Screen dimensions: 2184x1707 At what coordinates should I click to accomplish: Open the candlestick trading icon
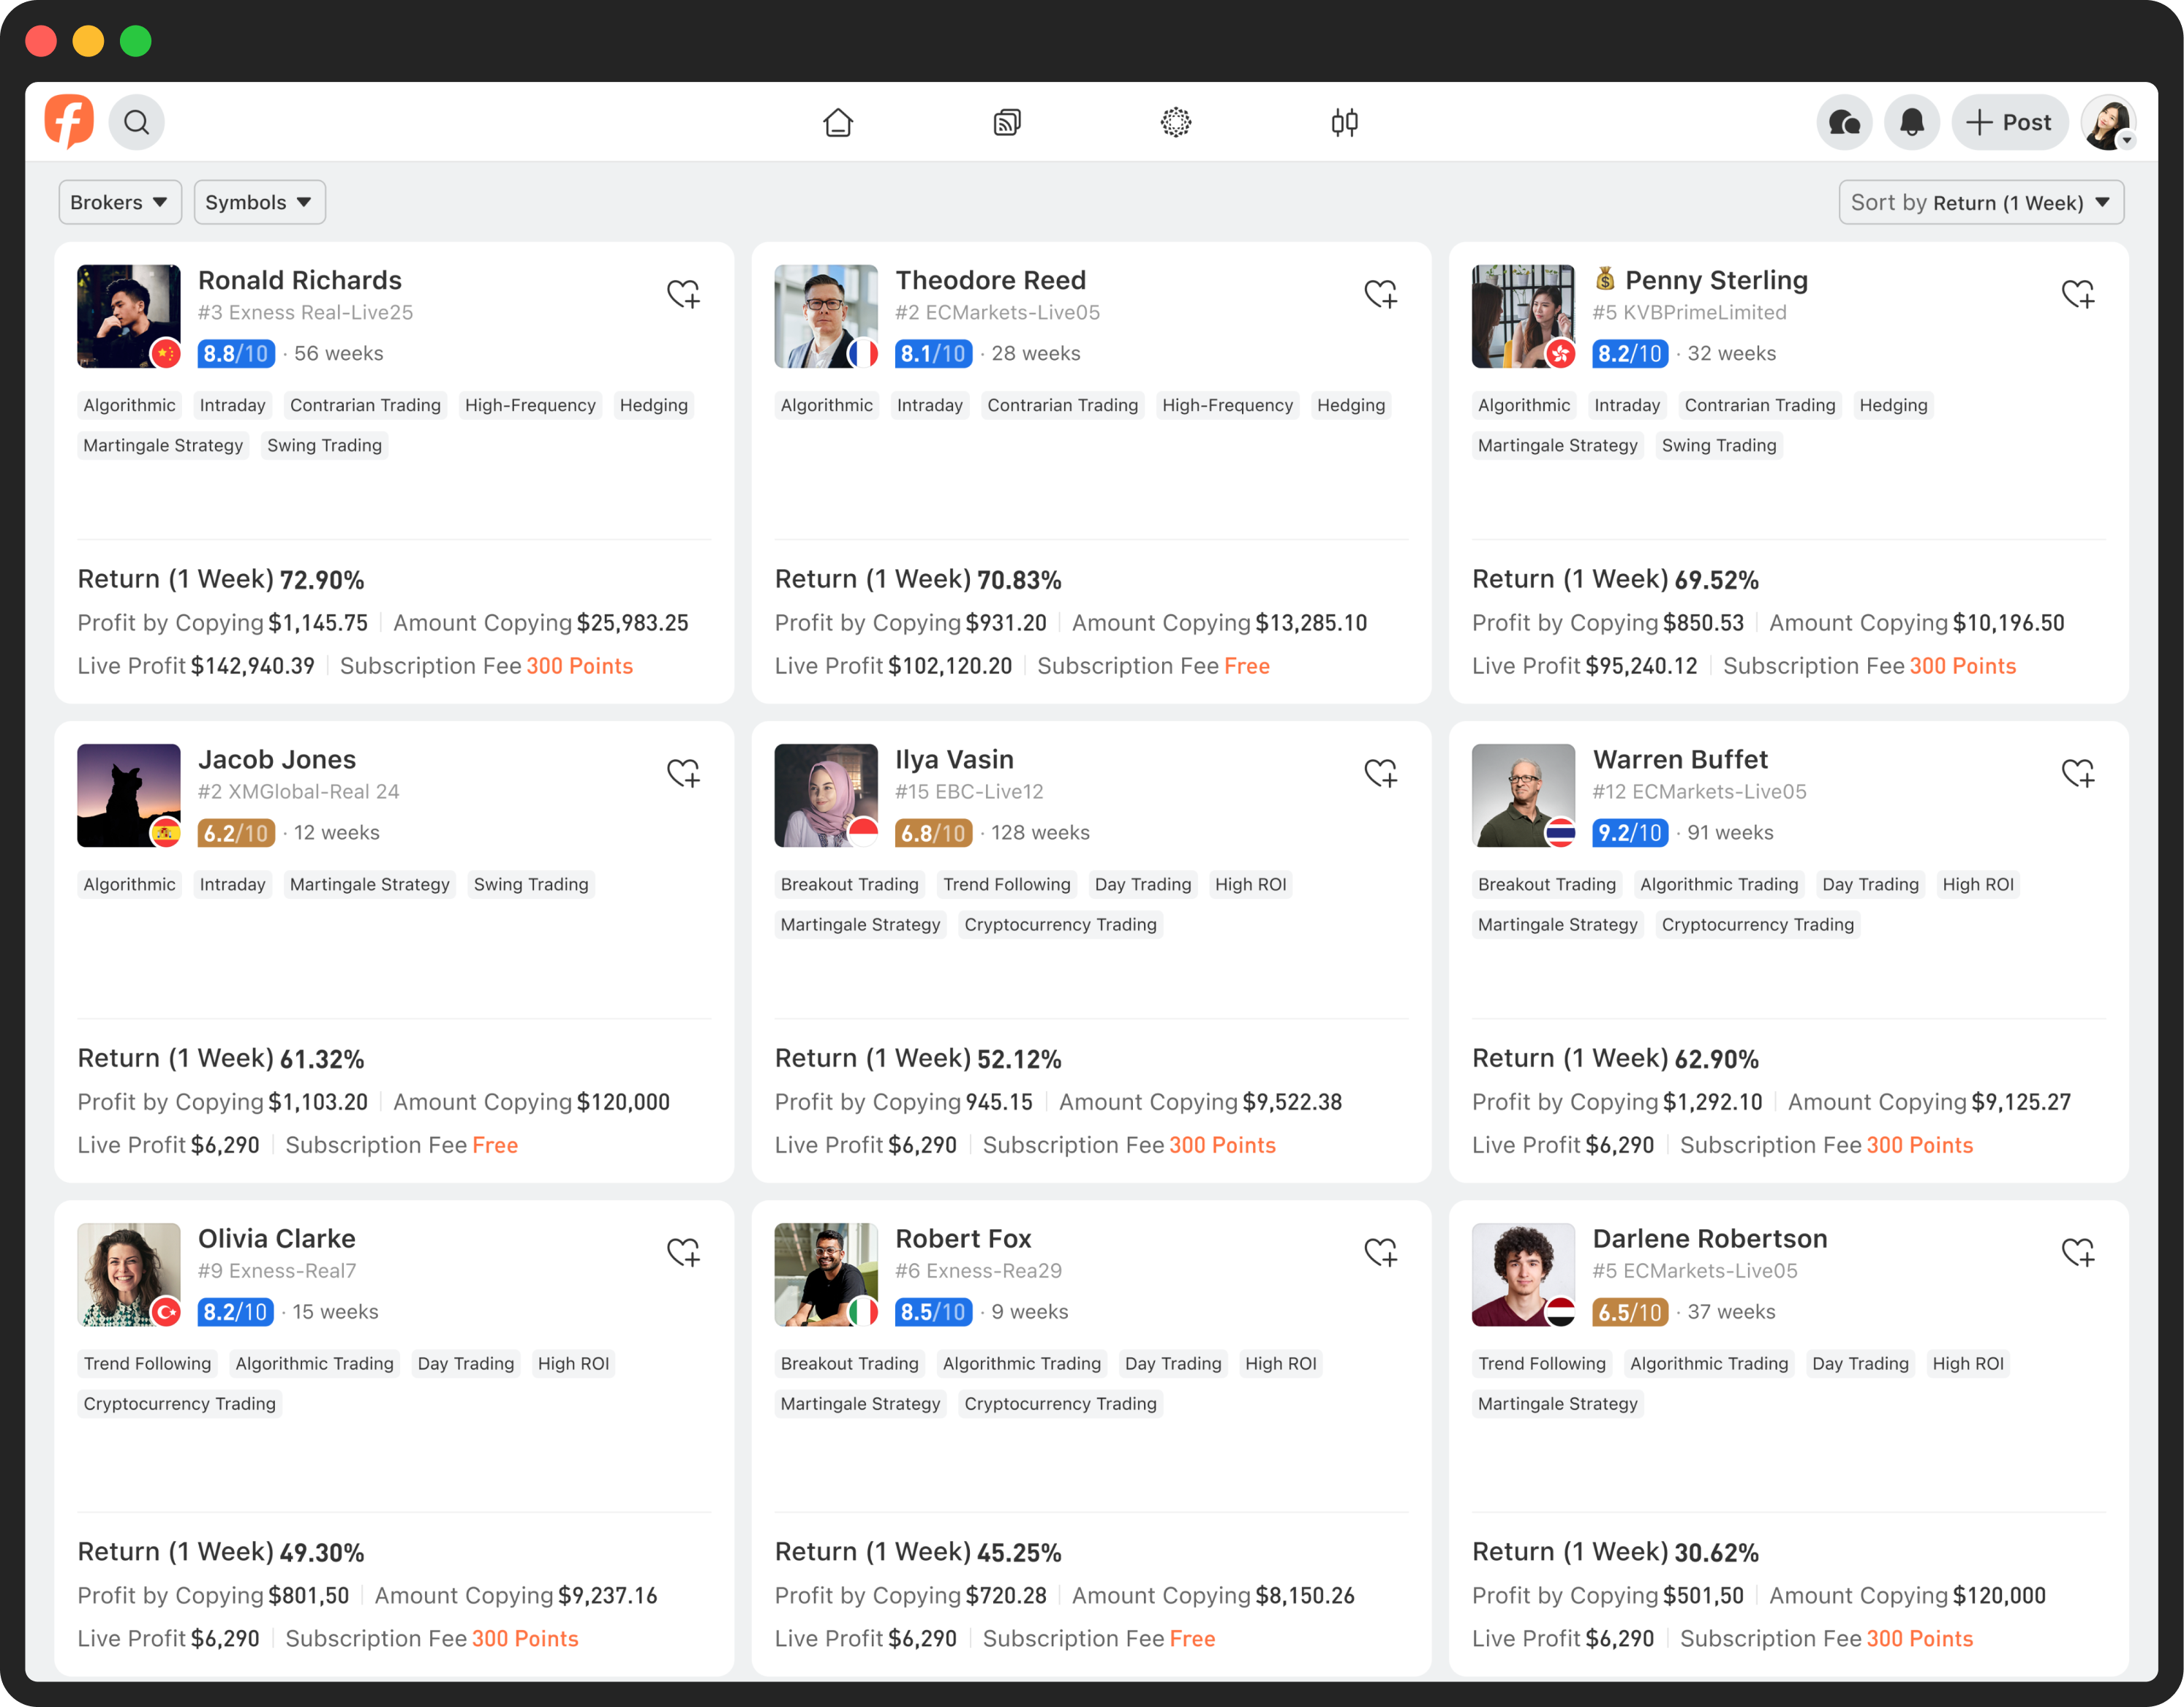[1344, 122]
